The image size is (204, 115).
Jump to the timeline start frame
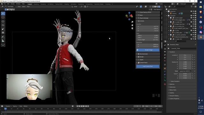[x=77, y=106]
